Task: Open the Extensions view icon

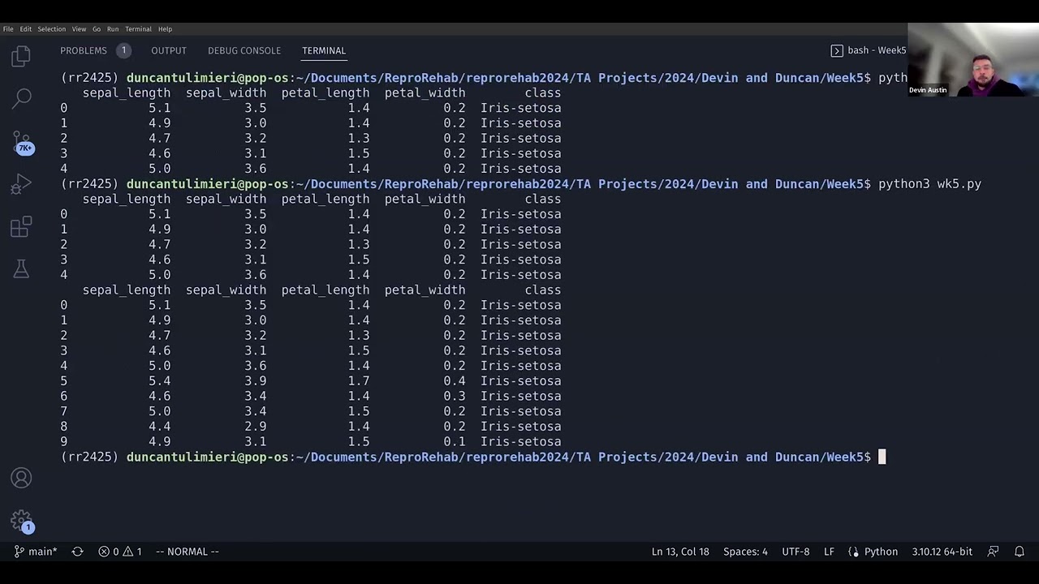Action: pyautogui.click(x=21, y=227)
